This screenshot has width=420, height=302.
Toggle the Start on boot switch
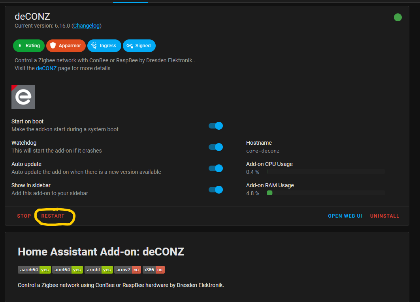[x=216, y=126]
